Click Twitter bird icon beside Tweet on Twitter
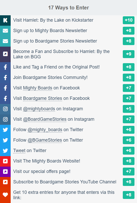Screen dimensions: 137x203 coord(5,151)
